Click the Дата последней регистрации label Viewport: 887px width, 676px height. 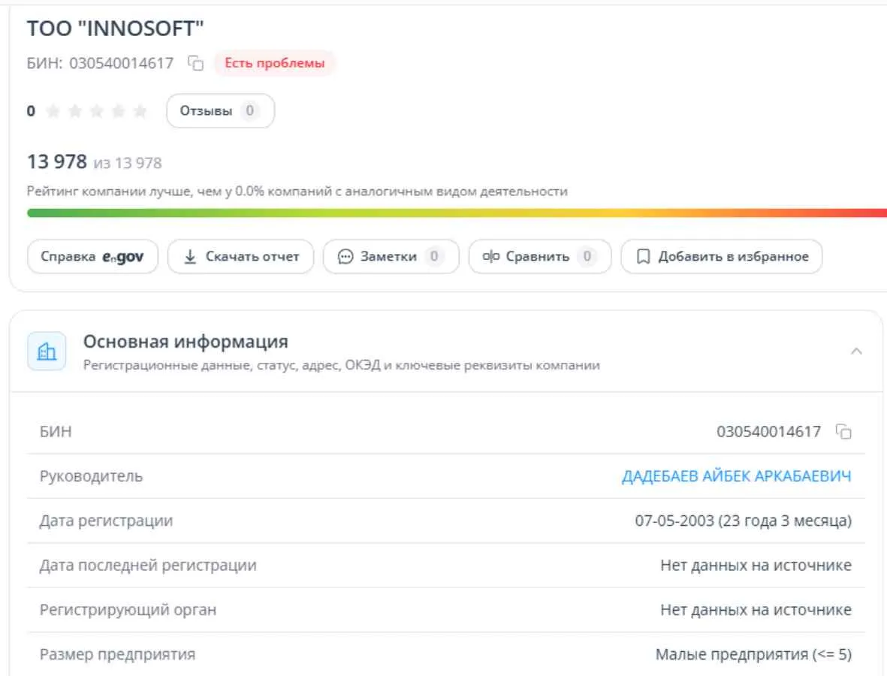coord(148,565)
